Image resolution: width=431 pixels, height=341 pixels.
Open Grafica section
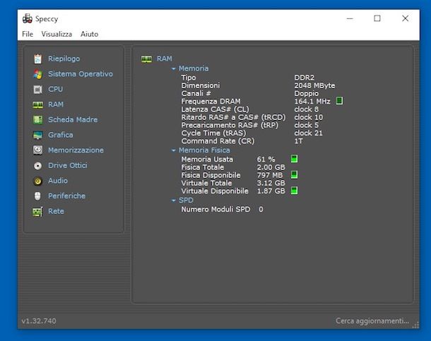point(61,135)
